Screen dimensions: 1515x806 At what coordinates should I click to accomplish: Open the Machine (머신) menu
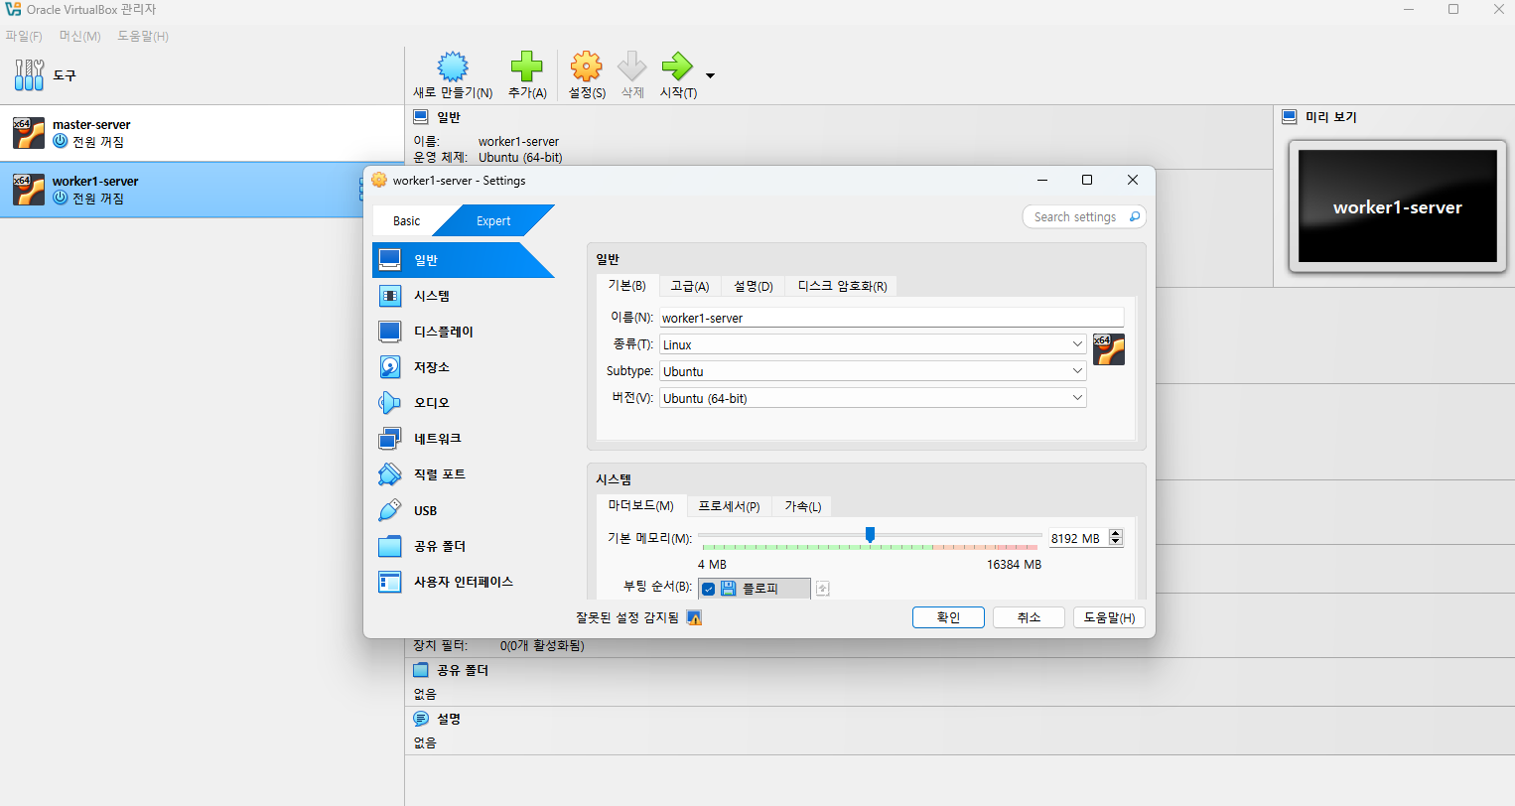(79, 37)
